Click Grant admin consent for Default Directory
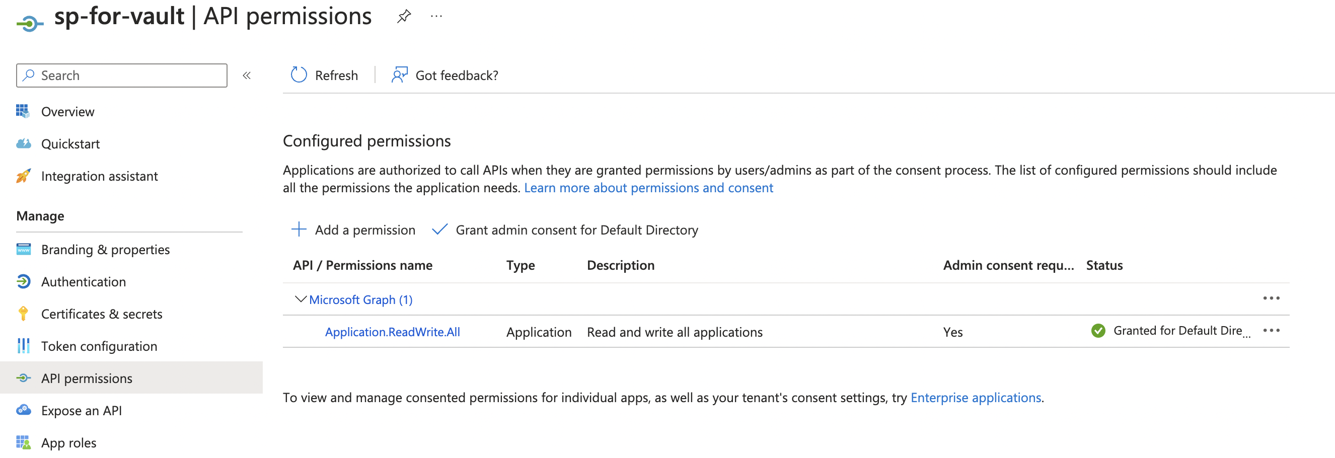 (x=576, y=230)
